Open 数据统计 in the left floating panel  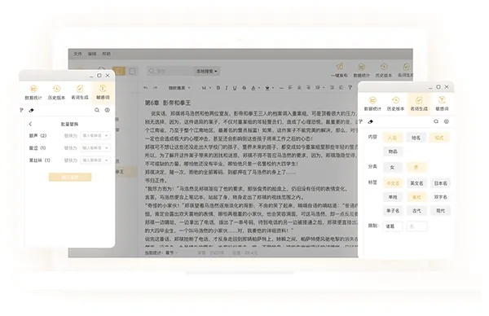(33, 92)
